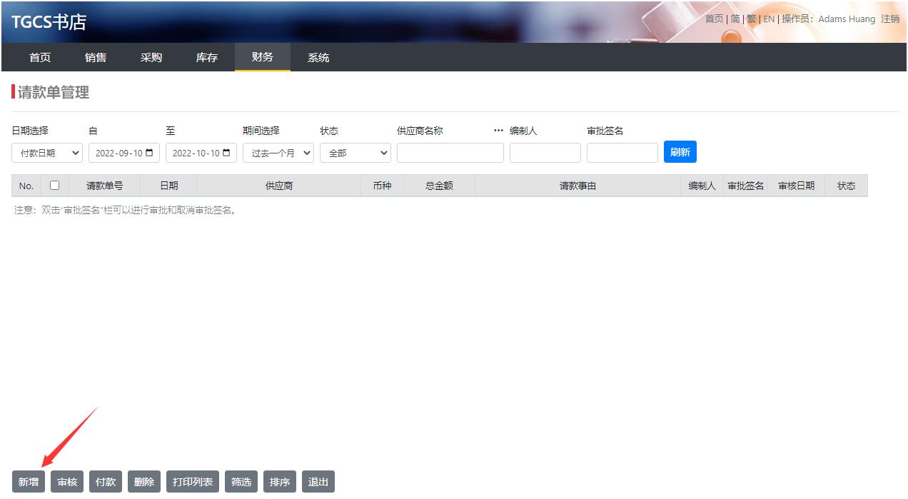Open the 系统 menu
The height and width of the screenshot is (499, 908).
coord(318,57)
